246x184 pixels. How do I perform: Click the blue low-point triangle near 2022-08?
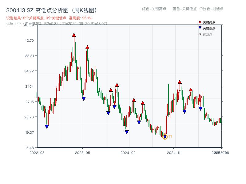(x=47, y=126)
